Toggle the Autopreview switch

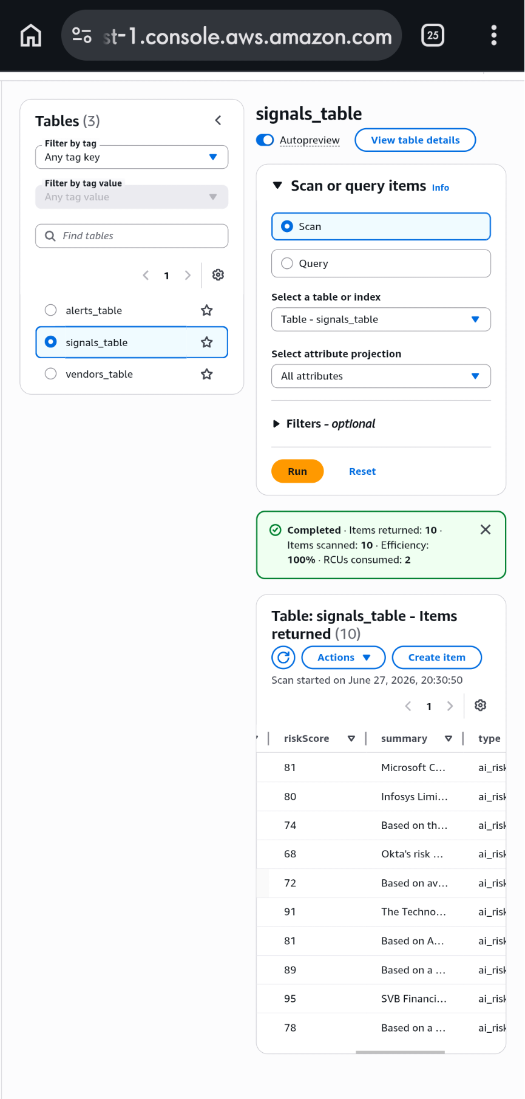(x=265, y=140)
